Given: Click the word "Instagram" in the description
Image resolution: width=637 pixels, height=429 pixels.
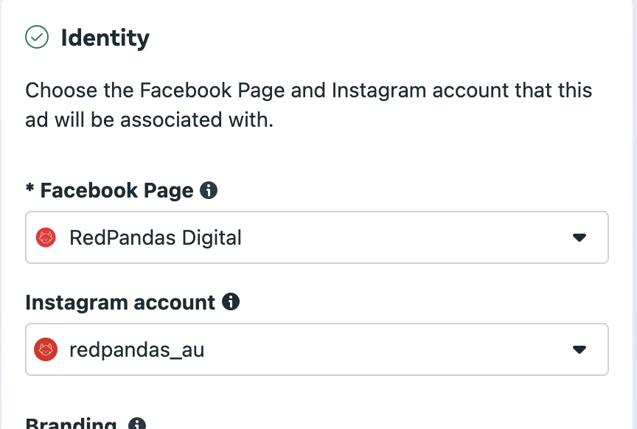Looking at the screenshot, I should pos(378,91).
